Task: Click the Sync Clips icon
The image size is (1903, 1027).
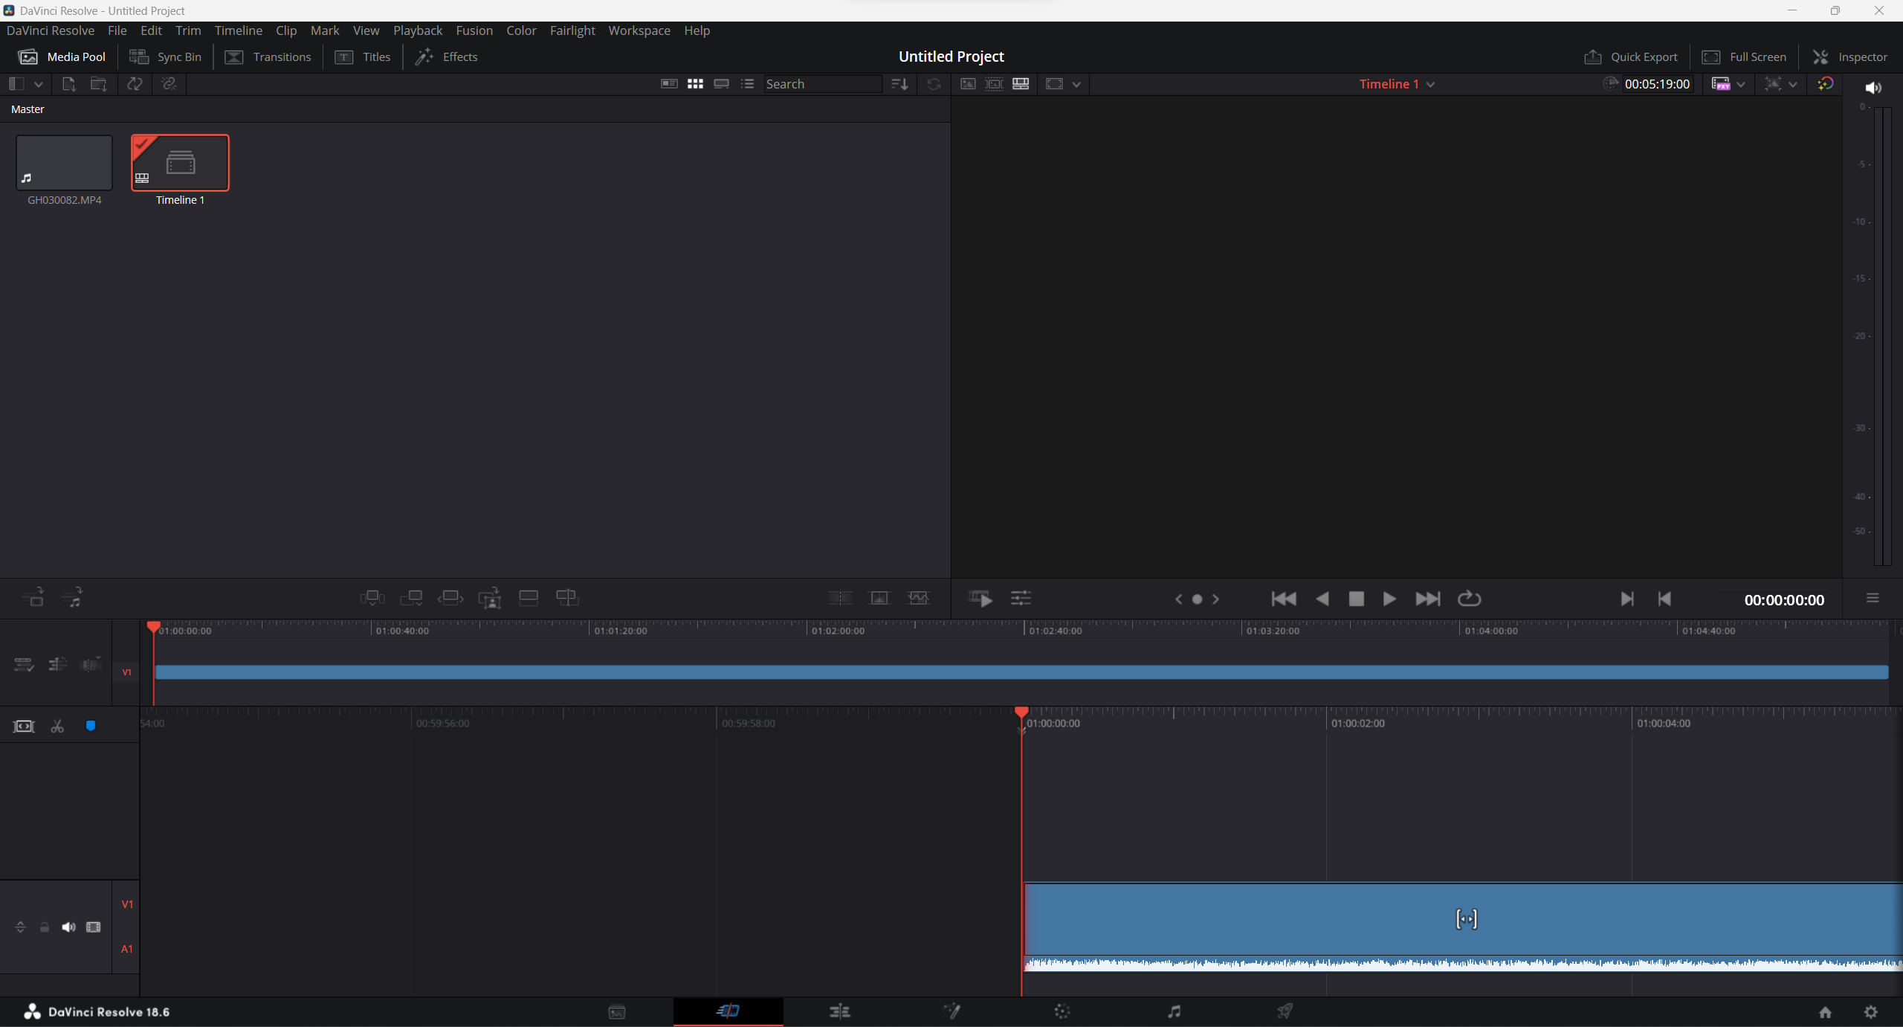Action: (135, 84)
